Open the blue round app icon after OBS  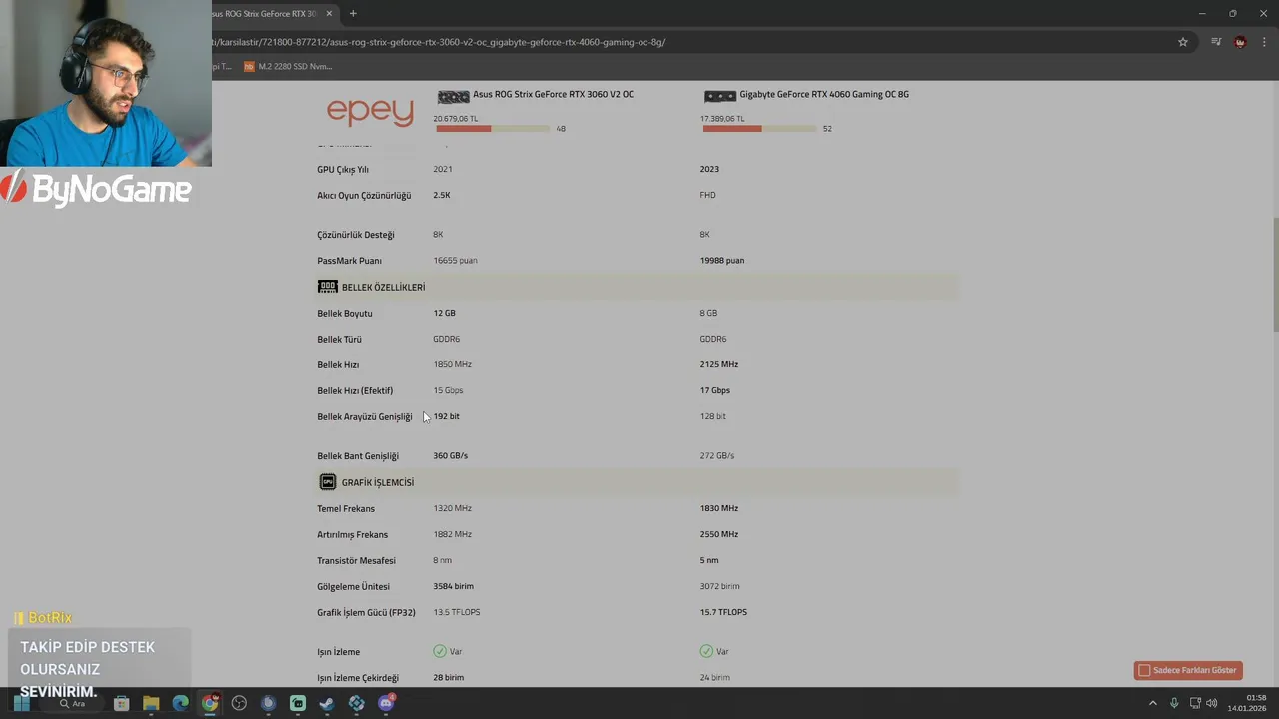[x=268, y=703]
